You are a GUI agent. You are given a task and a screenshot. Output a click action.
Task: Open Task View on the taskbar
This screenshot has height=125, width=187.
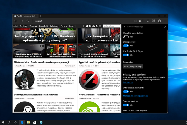(x=15, y=122)
